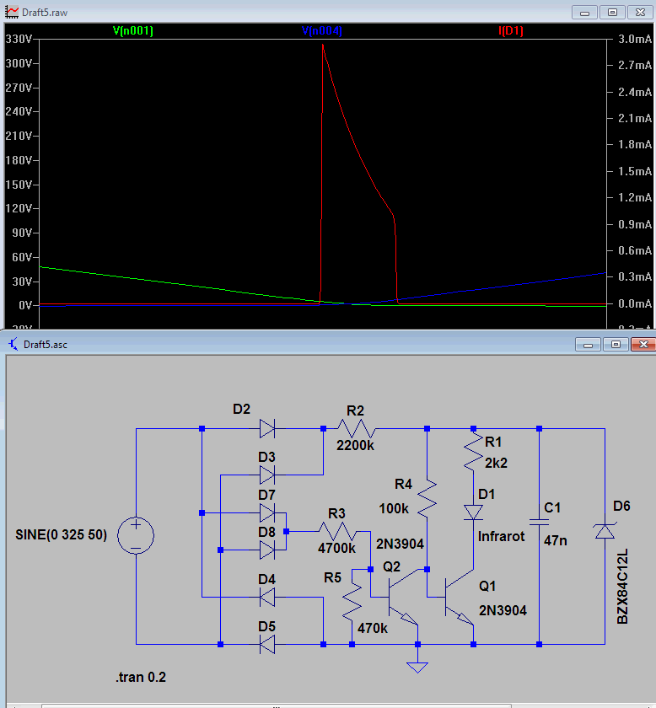The image size is (656, 708).
Task: Select diode D7 symbol in schematic
Action: click(267, 513)
